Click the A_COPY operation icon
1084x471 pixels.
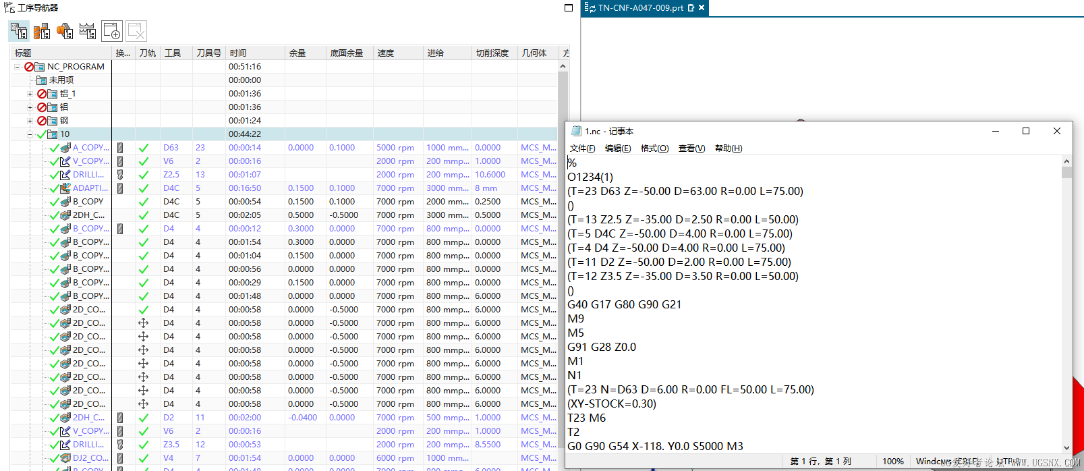pos(65,147)
